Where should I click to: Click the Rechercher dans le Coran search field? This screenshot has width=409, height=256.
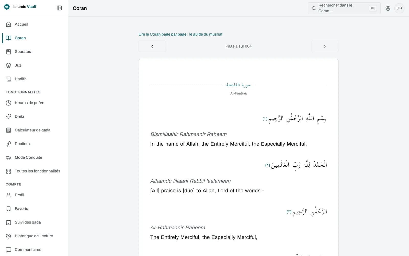click(344, 8)
